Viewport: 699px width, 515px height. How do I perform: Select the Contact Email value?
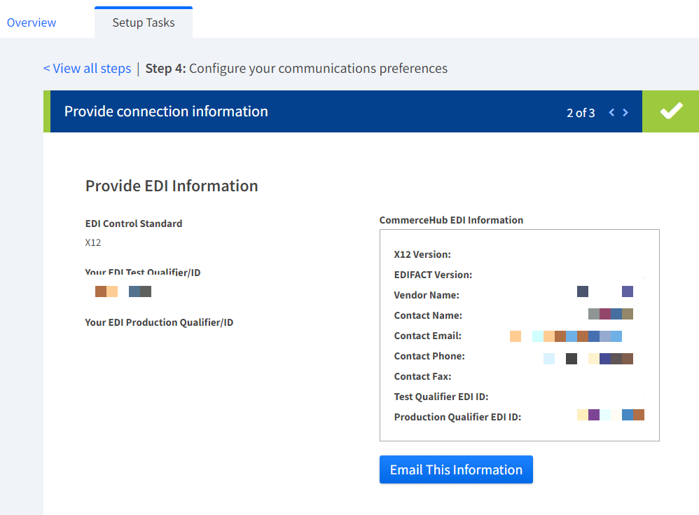click(x=566, y=336)
